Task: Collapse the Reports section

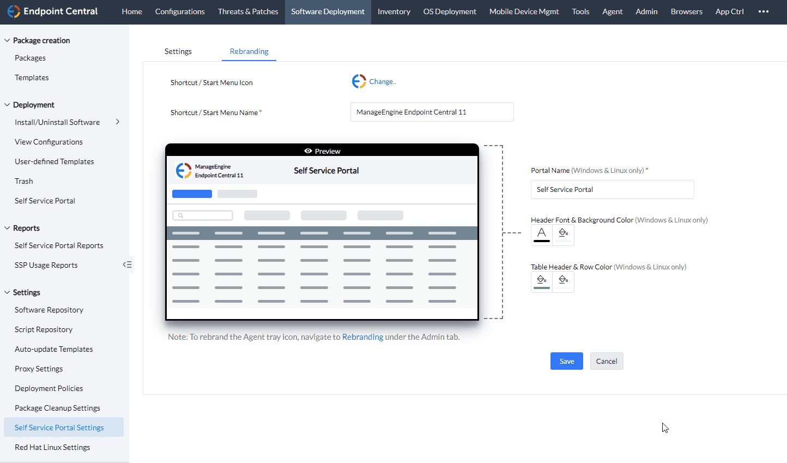Action: pos(7,228)
